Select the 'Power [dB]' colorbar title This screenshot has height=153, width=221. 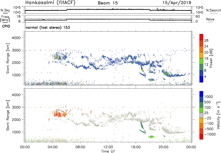pos(211,58)
